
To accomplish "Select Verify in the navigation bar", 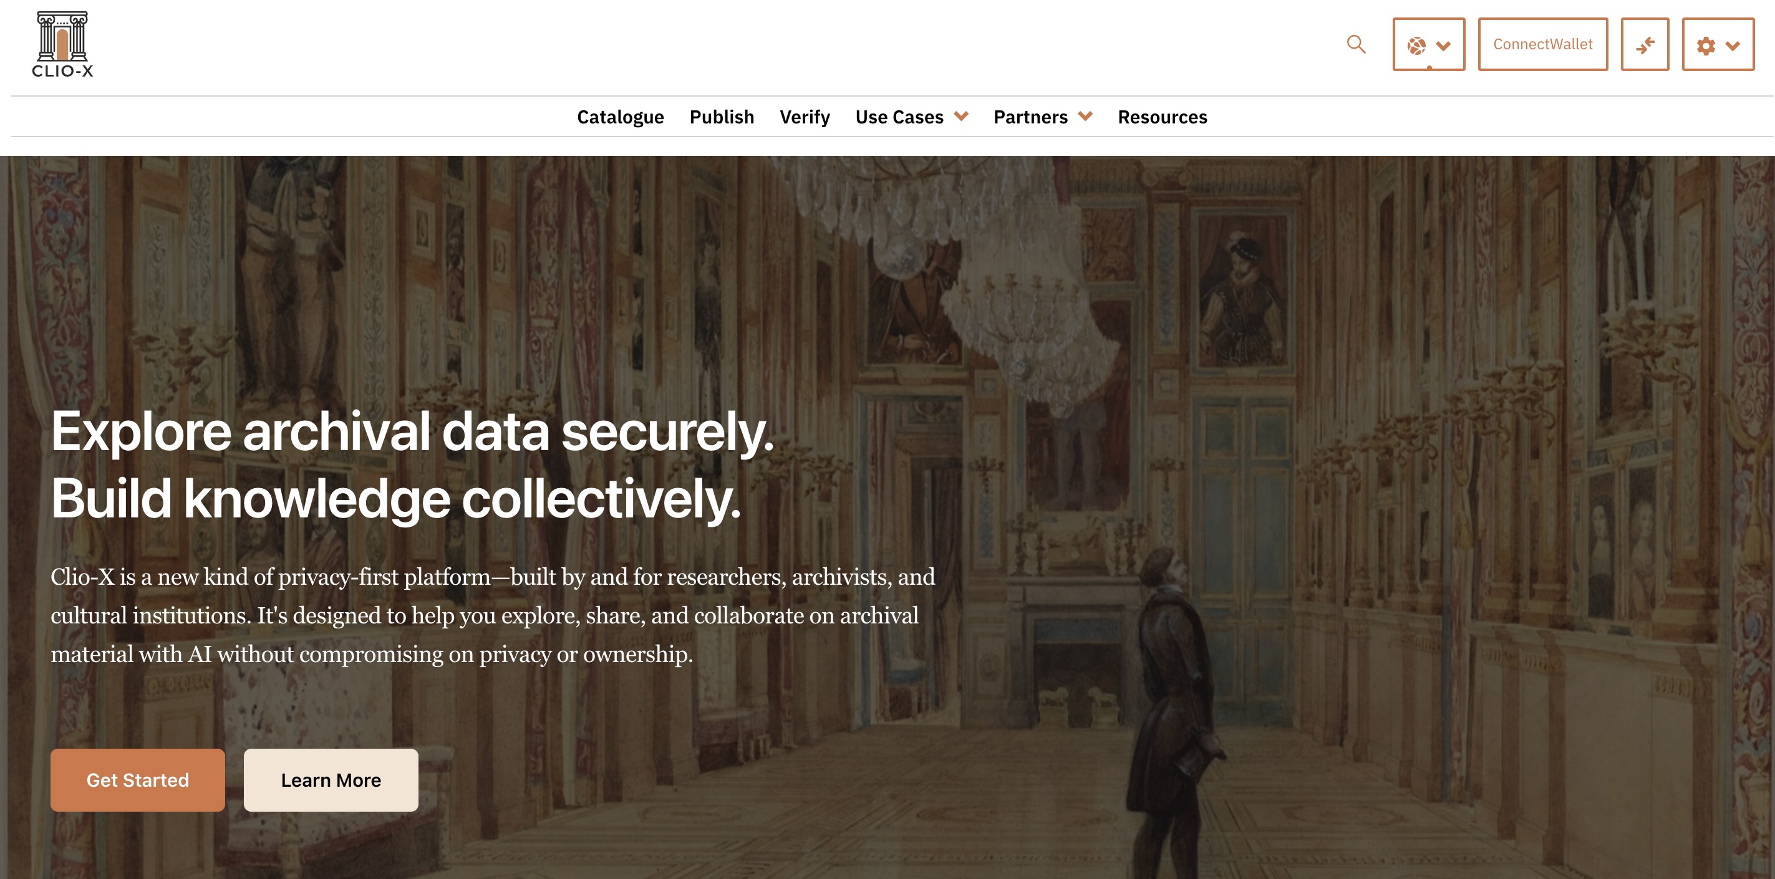I will (x=804, y=117).
